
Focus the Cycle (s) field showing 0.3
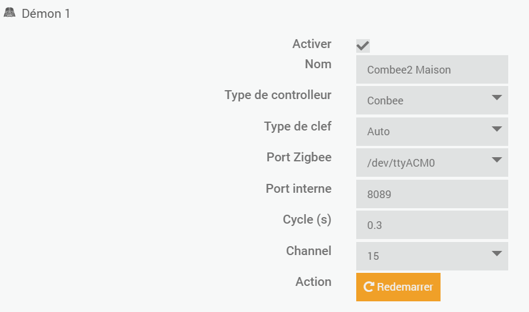coord(432,225)
